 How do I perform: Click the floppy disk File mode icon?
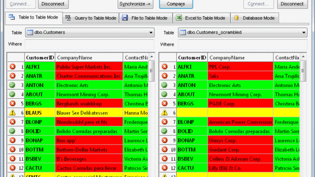(x=125, y=18)
